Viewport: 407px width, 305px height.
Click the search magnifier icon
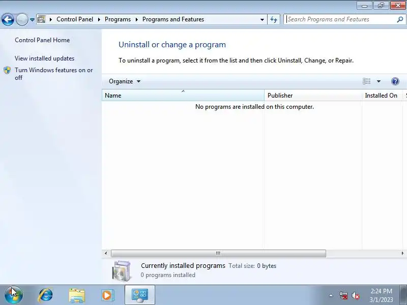pyautogui.click(x=400, y=19)
